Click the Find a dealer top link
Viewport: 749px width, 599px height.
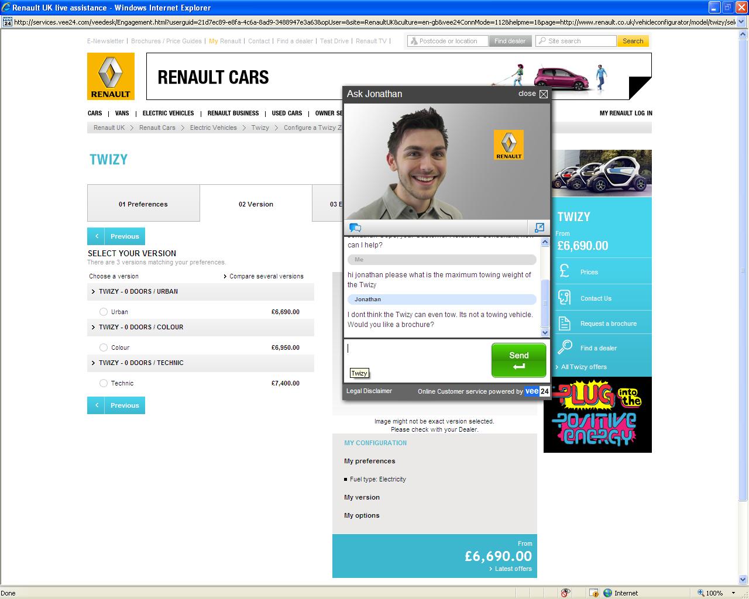(294, 41)
